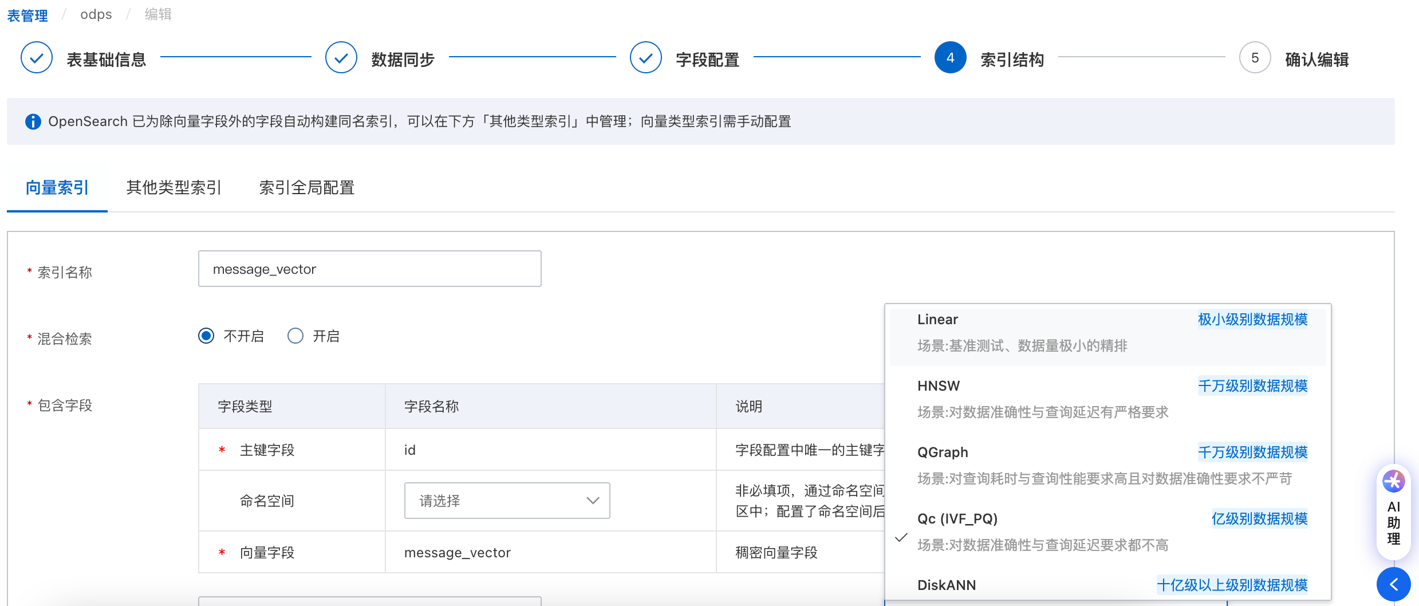Choose the HNSW index algorithm option

pos(1108,399)
